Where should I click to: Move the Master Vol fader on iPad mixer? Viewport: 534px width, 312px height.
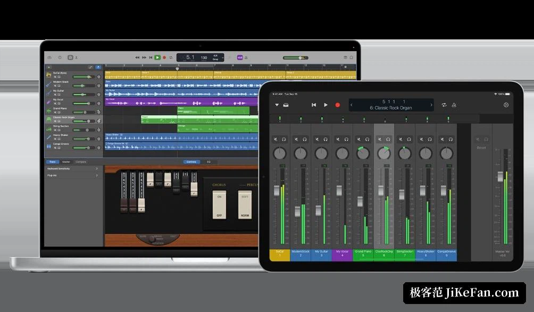tap(500, 177)
